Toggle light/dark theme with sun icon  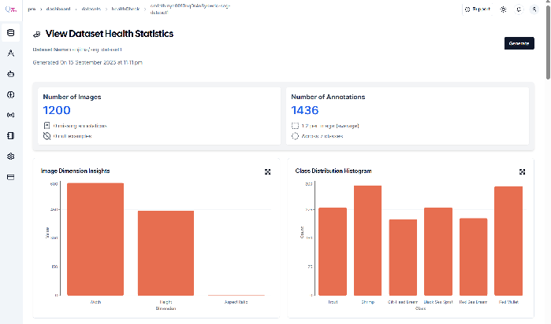tap(504, 9)
